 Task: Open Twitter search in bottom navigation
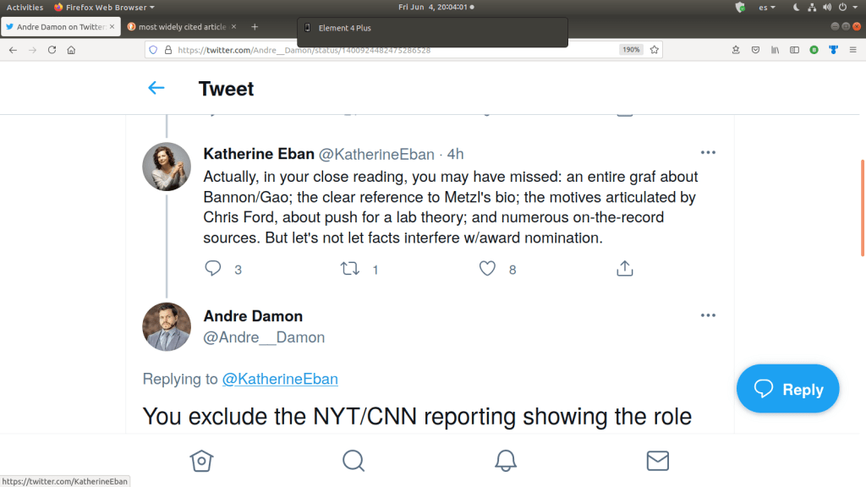(x=354, y=460)
